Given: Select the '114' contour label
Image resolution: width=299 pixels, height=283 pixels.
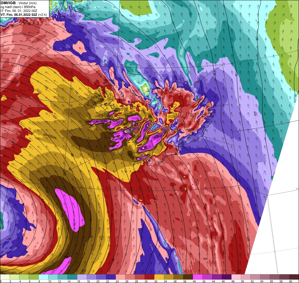Looking at the screenshot, I should (100, 76).
